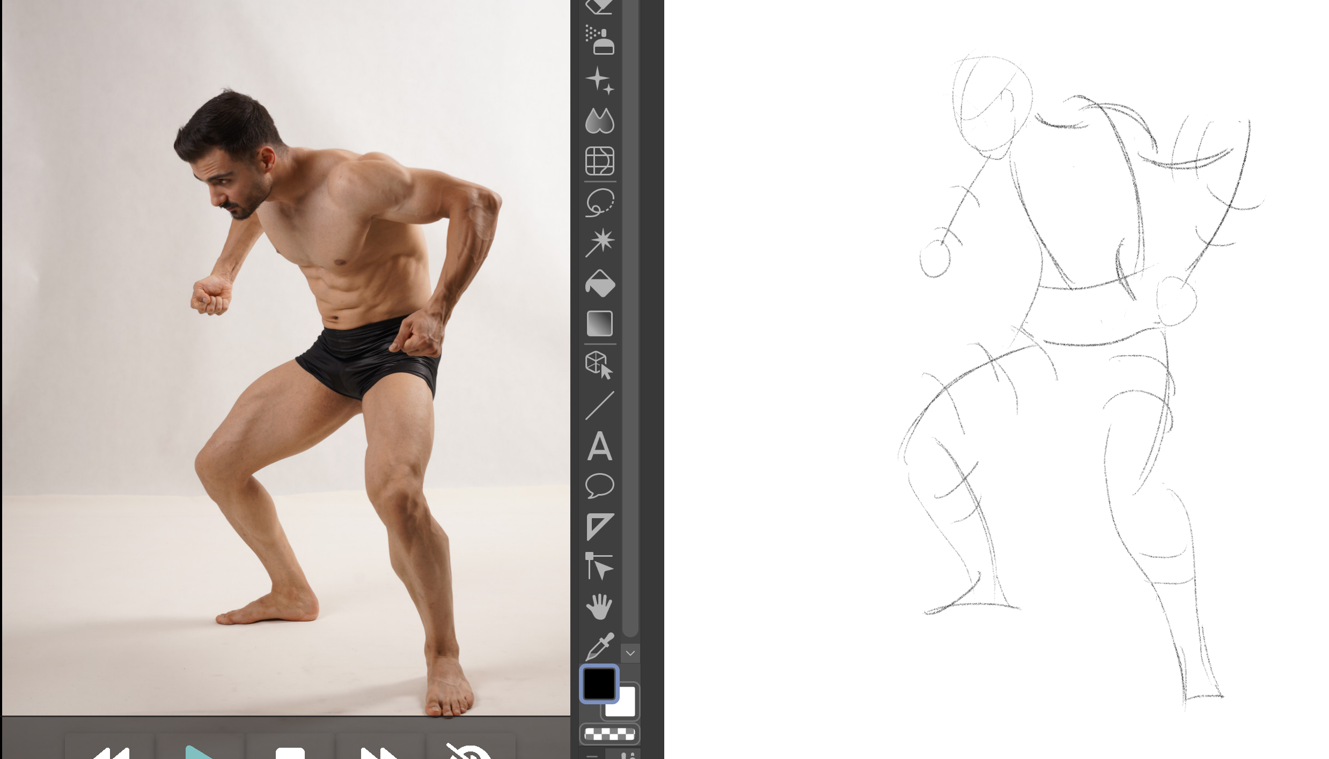
Task: Select the Lasso selection tool
Action: 599,202
